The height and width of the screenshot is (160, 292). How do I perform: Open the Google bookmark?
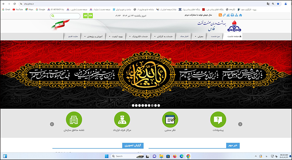point(40,9)
